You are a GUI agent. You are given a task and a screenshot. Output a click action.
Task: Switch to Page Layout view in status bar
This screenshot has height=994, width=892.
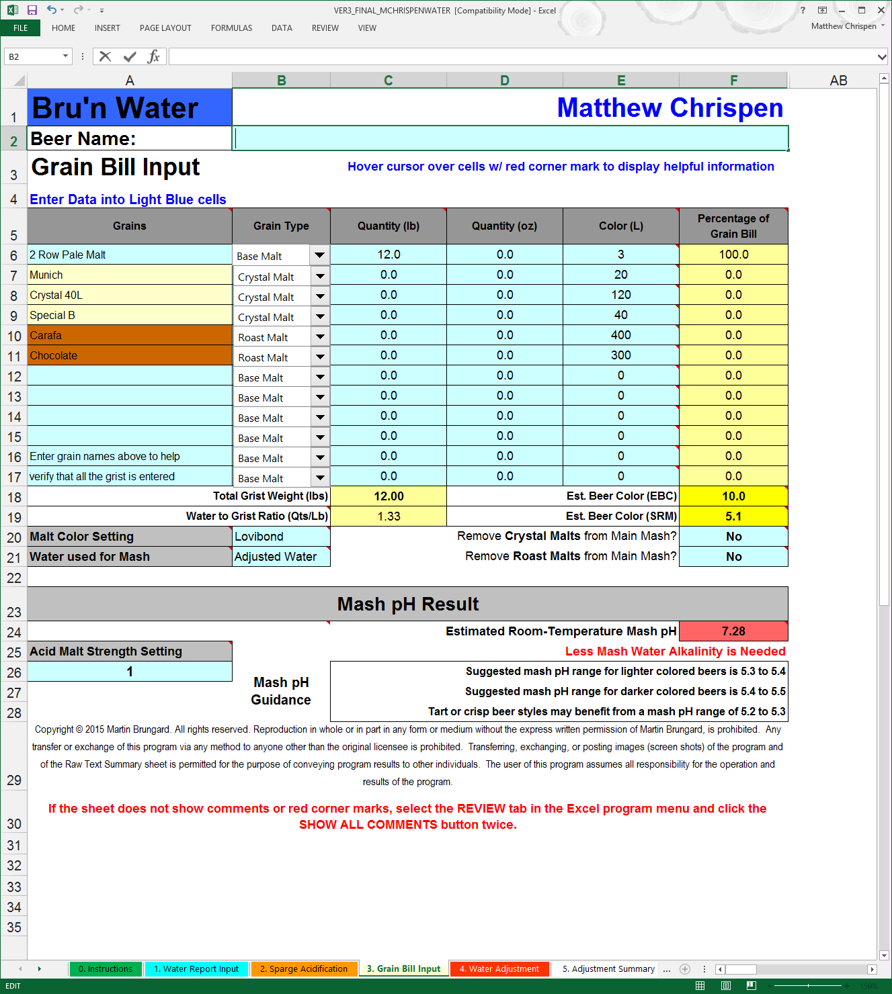pos(725,985)
